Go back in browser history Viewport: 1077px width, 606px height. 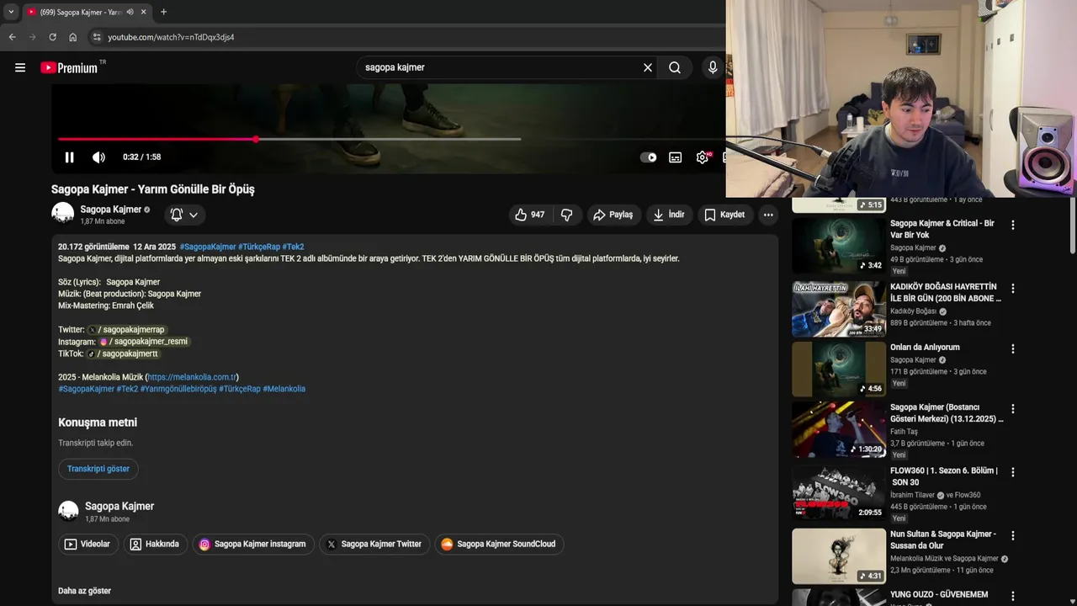click(12, 37)
